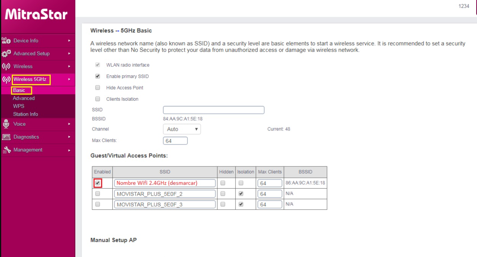
Task: Click the MitraStar logo
Action: coord(36,14)
